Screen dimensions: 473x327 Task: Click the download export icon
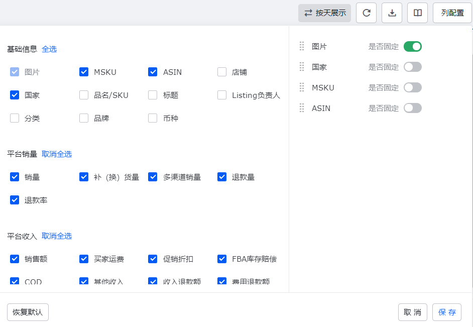click(392, 13)
